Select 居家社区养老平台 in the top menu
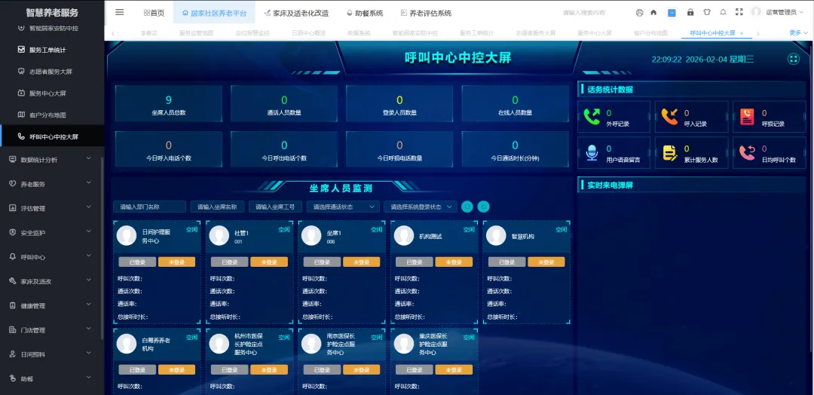 (x=214, y=13)
